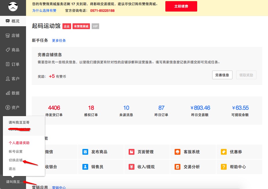Open the 页面管理 shortcut
268x189 pixels.
(x=147, y=152)
